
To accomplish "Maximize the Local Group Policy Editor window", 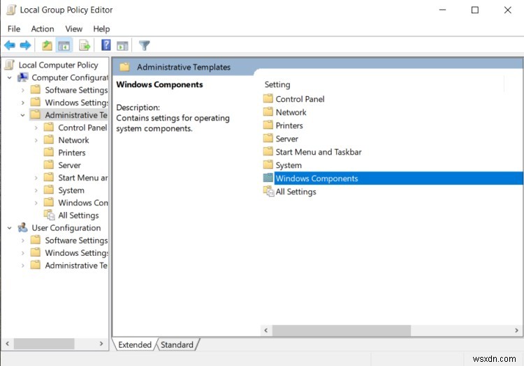I will coord(474,10).
